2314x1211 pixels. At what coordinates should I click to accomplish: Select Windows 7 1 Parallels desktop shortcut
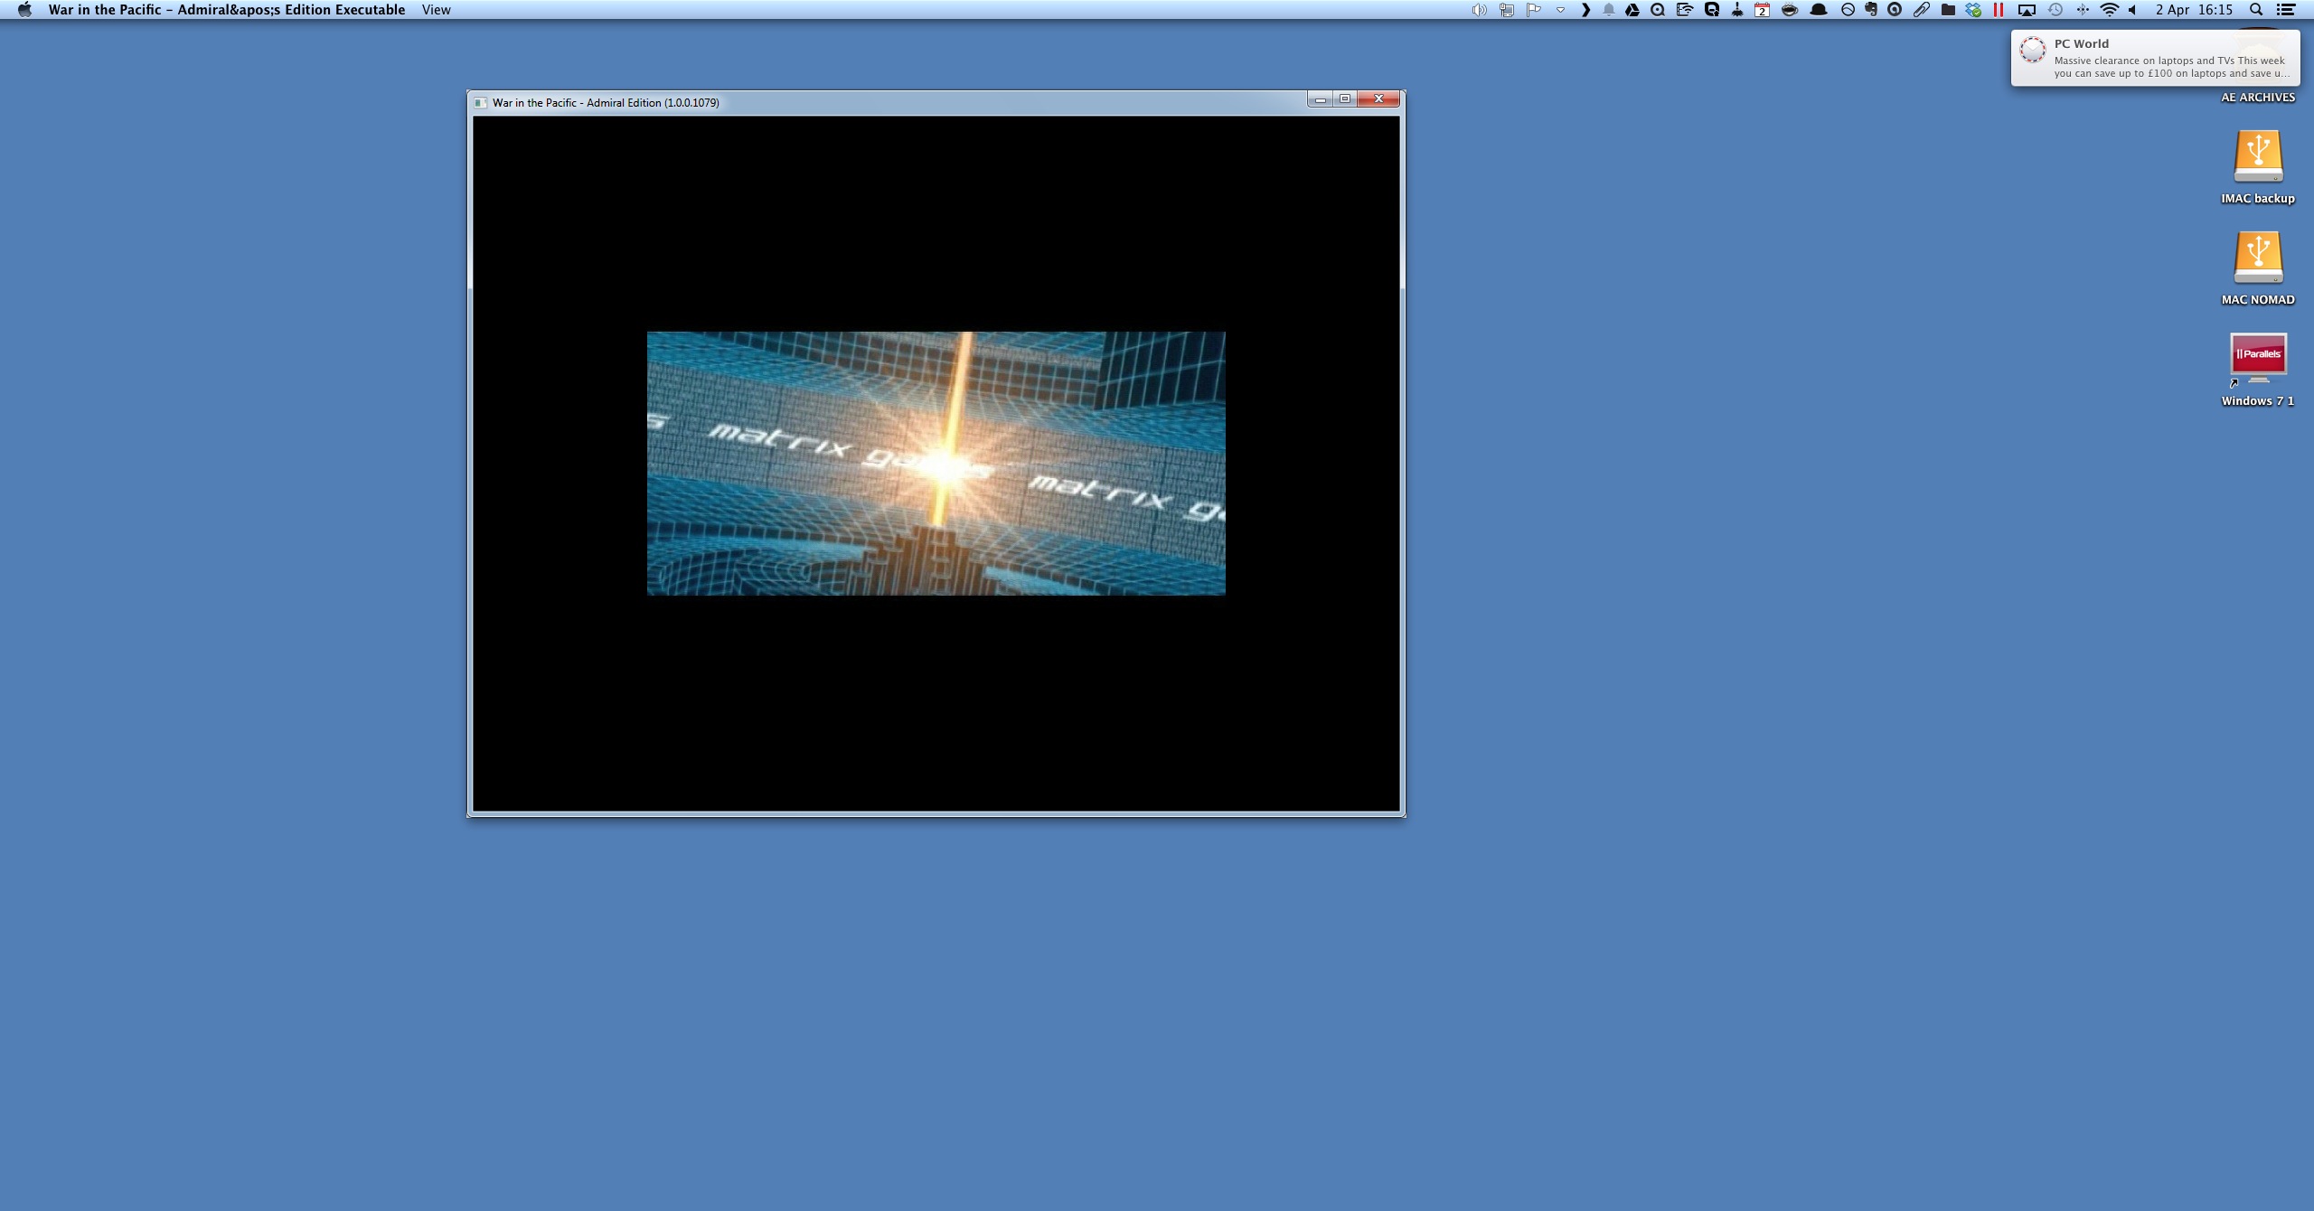pyautogui.click(x=2258, y=358)
